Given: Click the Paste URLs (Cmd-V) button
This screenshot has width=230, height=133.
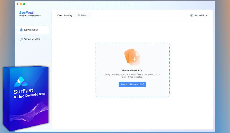Looking at the screenshot, I should (x=132, y=84).
